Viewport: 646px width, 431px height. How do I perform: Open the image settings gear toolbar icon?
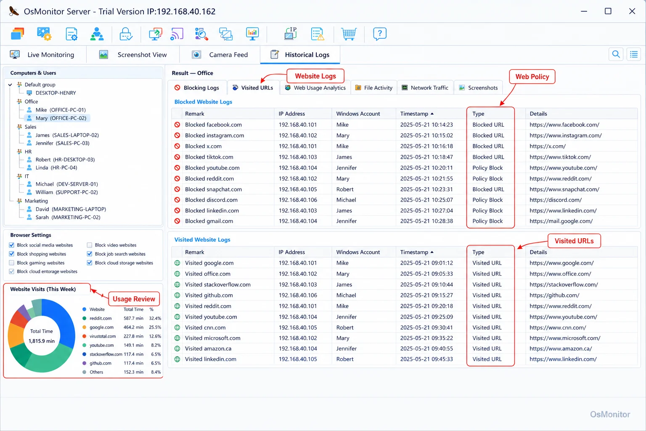[x=44, y=34]
